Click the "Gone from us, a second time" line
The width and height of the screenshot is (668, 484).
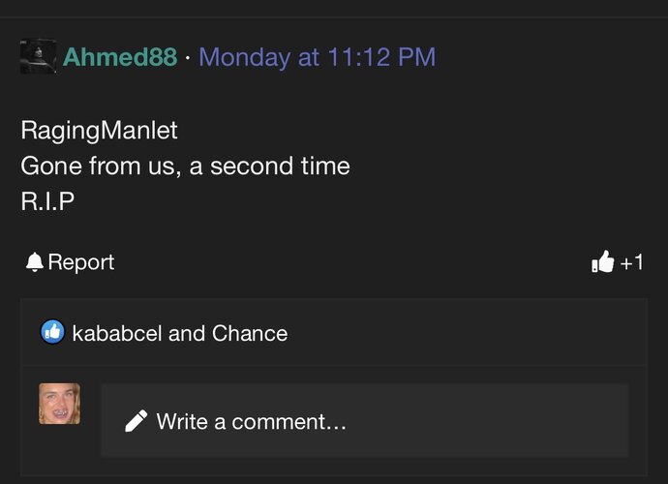click(x=185, y=166)
